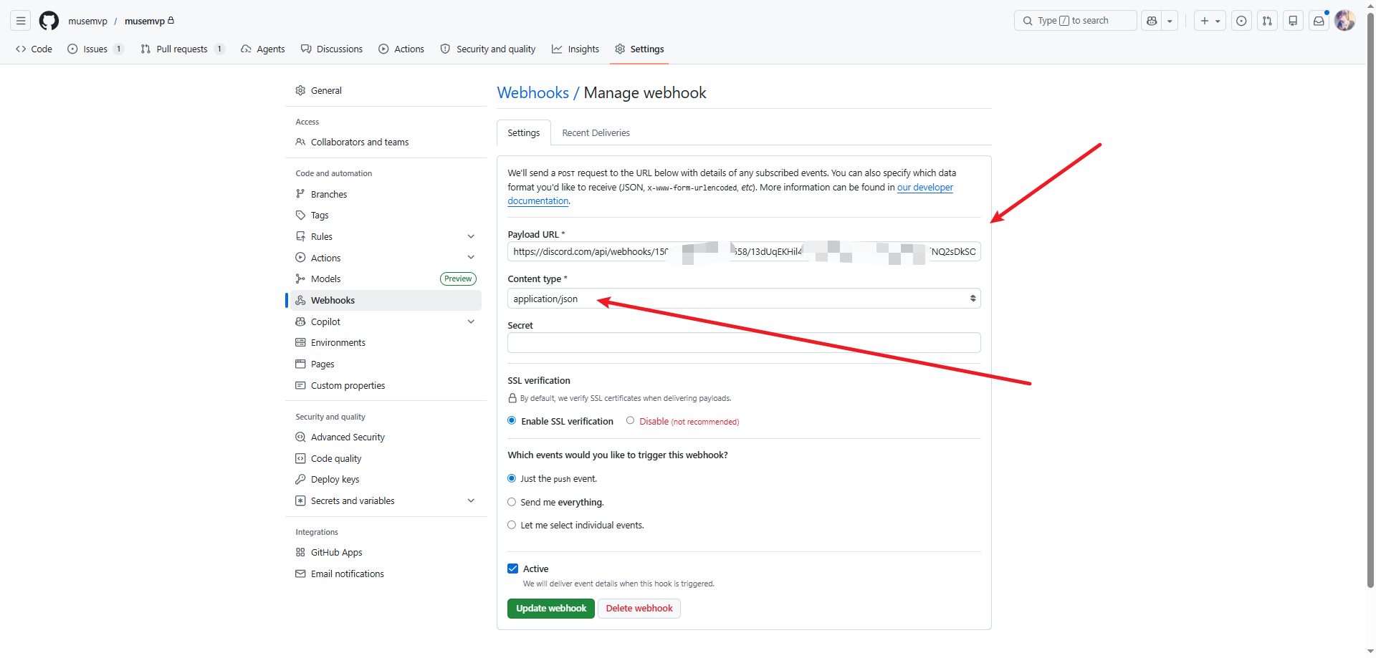1376x658 pixels.
Task: Open the Security and quality tab
Action: 488,49
